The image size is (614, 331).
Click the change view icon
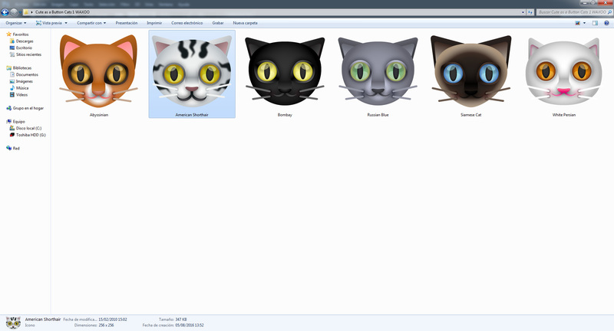click(578, 23)
